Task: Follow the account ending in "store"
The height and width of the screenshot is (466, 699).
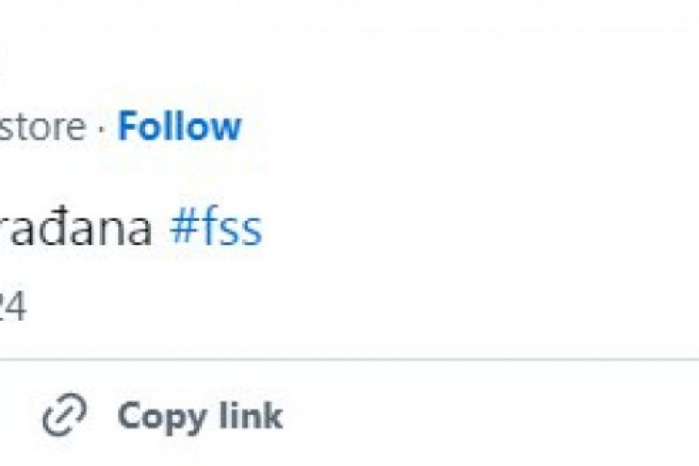Action: pyautogui.click(x=179, y=127)
